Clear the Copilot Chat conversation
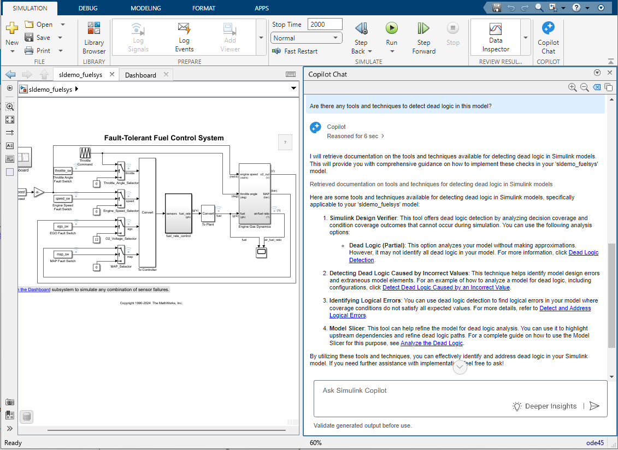Viewport: 618px width, 450px height. 597,87
